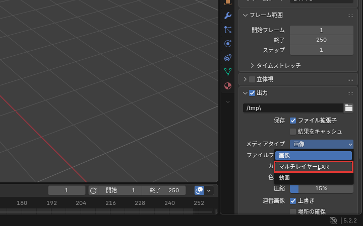Image resolution: width=363 pixels, height=226 pixels.
Task: Toggle the use preview range clock icon
Action: click(93, 190)
